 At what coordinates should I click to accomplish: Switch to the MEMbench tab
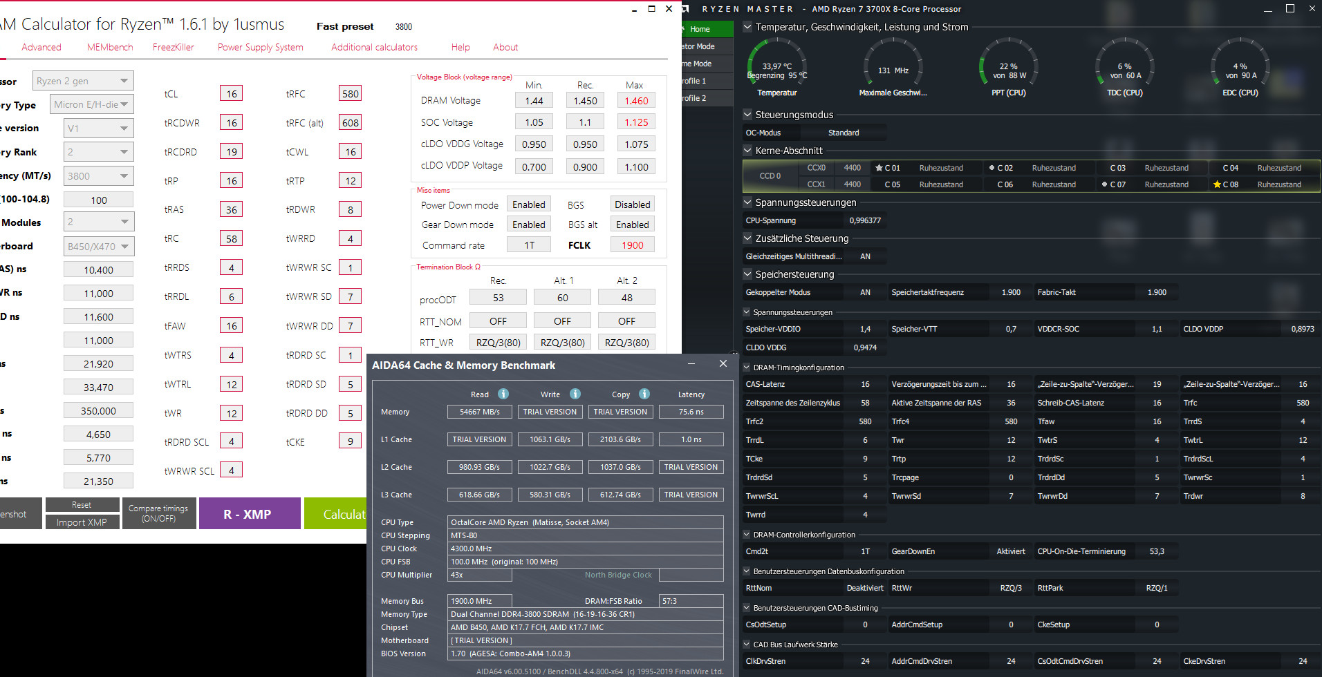(x=110, y=47)
